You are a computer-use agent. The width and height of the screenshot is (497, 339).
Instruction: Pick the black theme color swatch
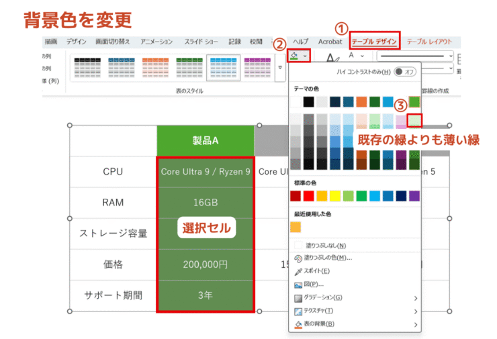308,102
